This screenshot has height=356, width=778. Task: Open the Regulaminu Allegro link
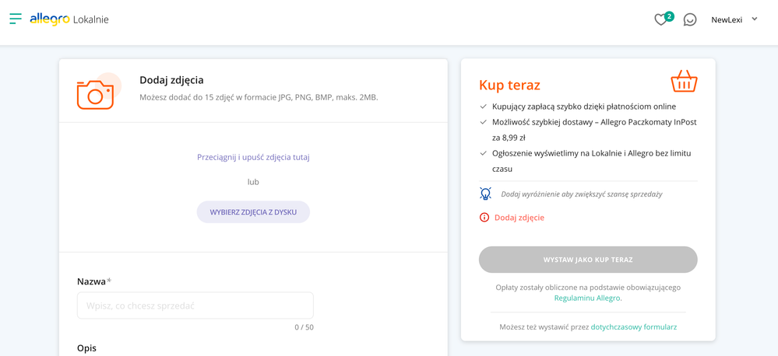(x=587, y=298)
